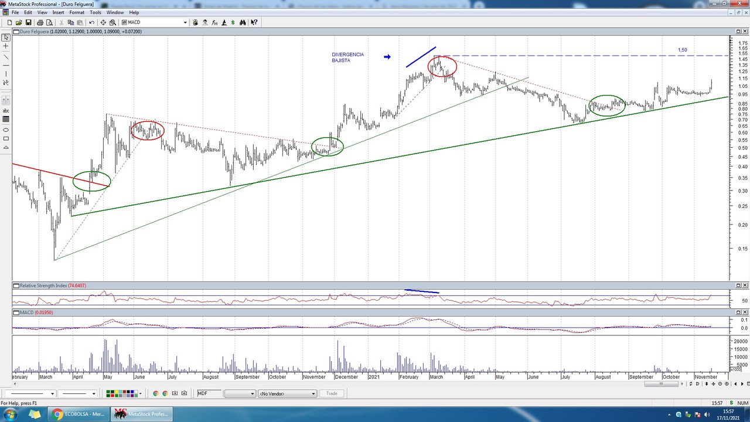750x422 pixels.
Task: Save the chart using the floppy disk icon
Action: pyautogui.click(x=28, y=22)
